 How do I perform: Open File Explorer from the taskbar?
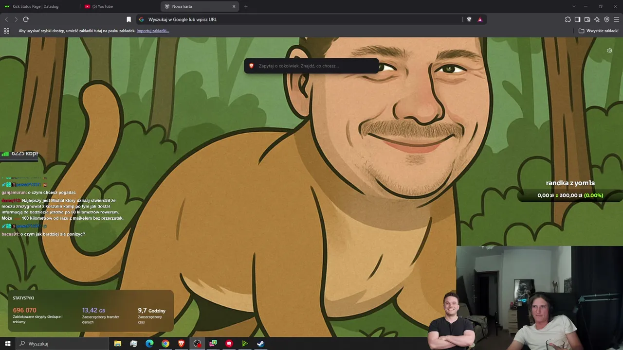pyautogui.click(x=118, y=344)
